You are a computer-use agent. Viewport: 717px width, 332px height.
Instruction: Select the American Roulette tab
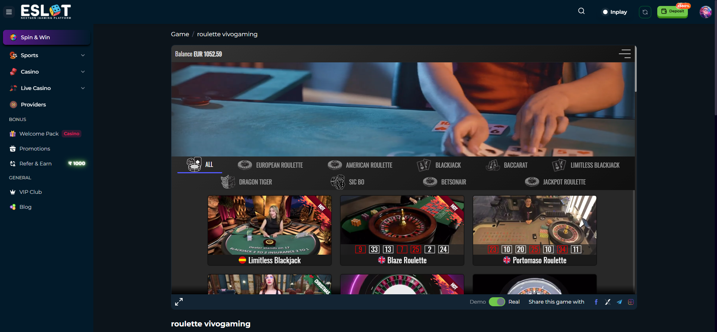[x=360, y=165]
